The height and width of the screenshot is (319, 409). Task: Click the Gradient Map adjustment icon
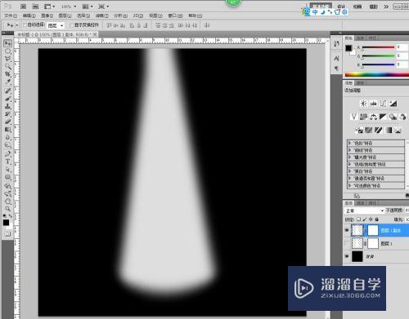(389, 131)
